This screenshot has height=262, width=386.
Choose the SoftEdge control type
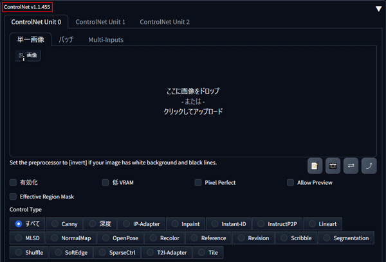point(71,252)
